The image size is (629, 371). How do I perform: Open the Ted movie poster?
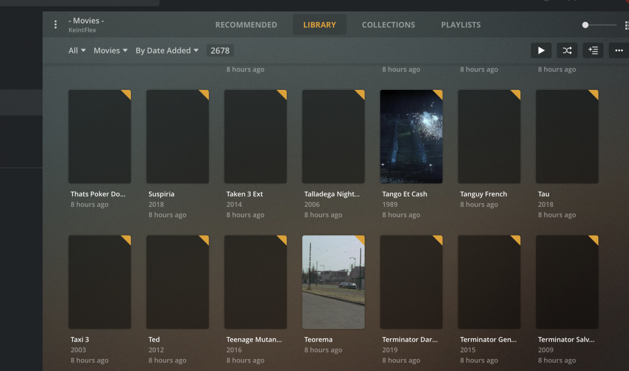click(x=177, y=282)
